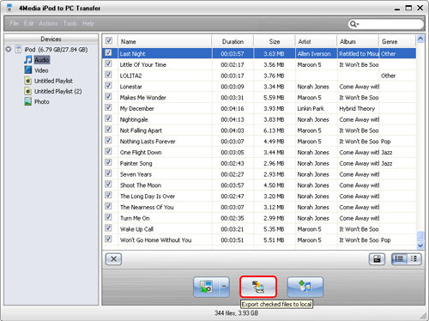
Task: Select the song Seven Years
Action: click(136, 174)
